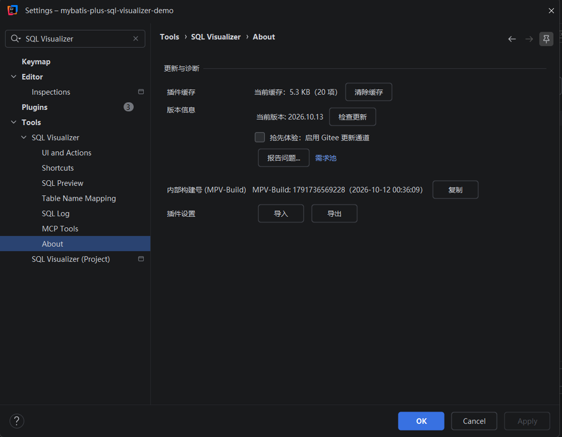Close the Settings dialog window

click(551, 10)
